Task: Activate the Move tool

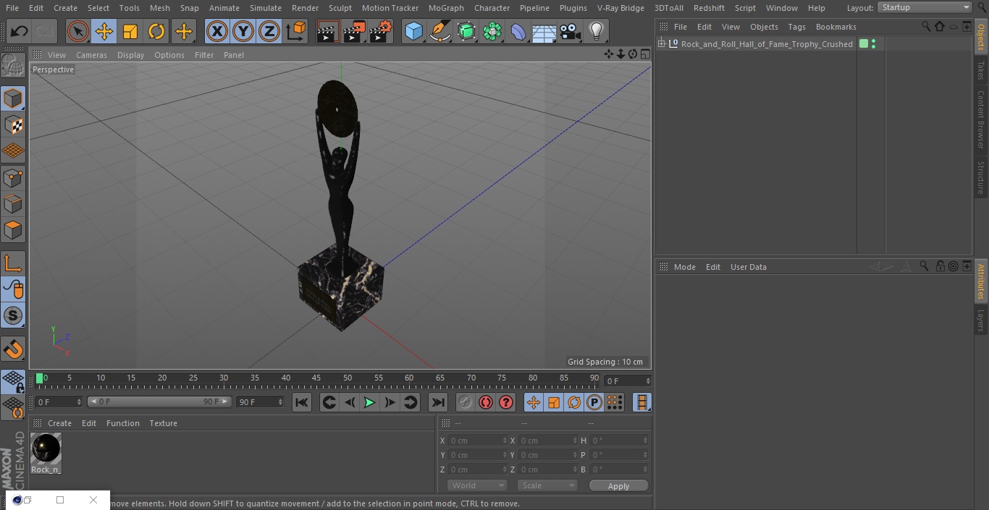Action: [x=104, y=31]
